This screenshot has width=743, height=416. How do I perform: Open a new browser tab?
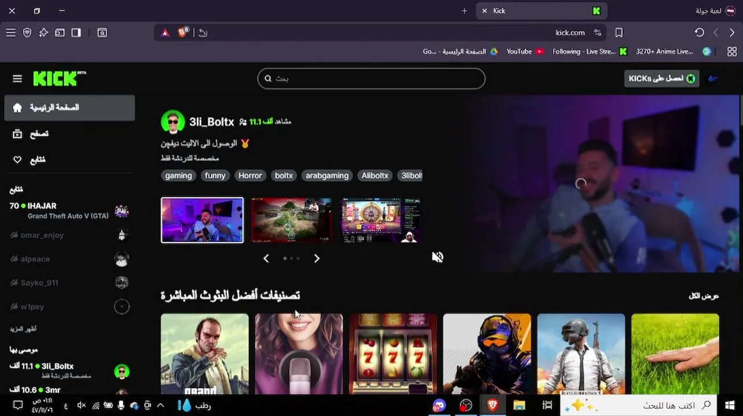464,11
